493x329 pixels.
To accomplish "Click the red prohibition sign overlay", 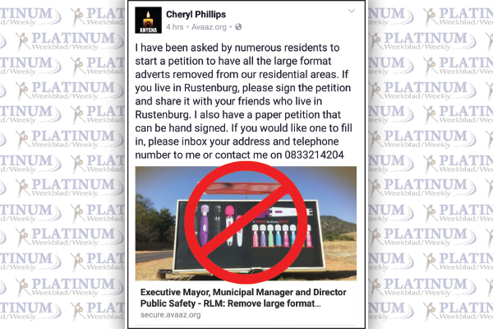I will [246, 222].
